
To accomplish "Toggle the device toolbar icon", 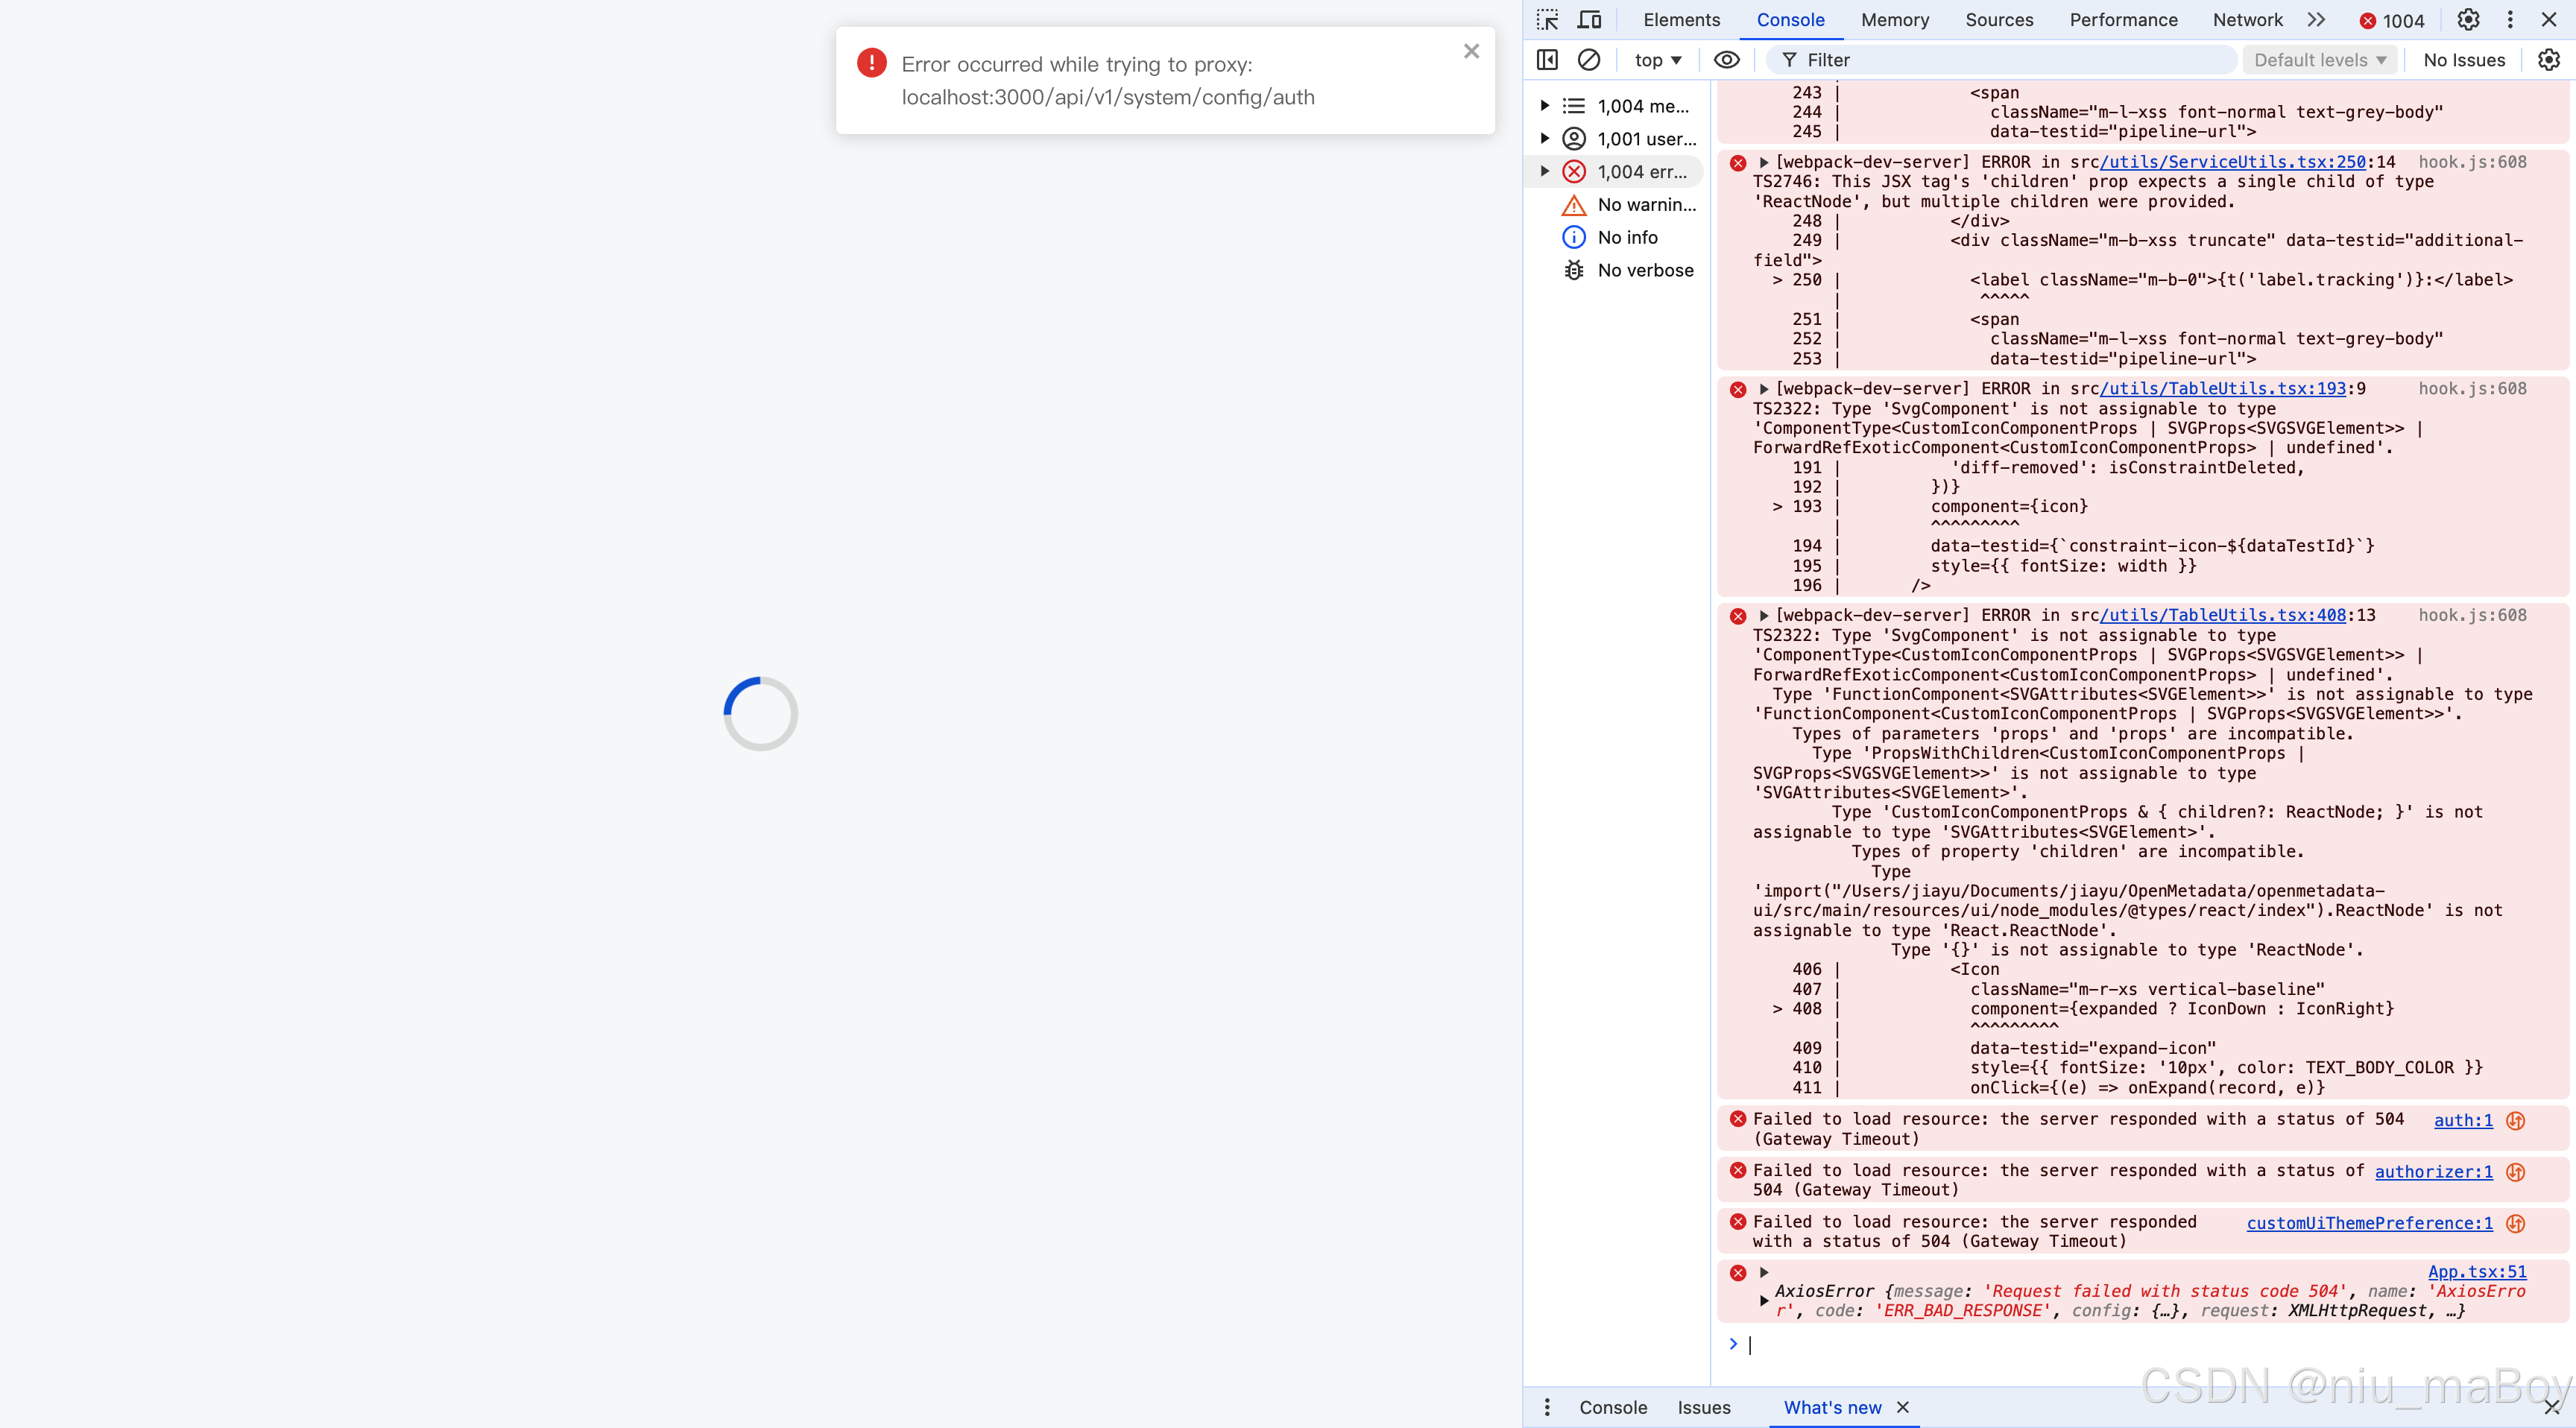I will [1589, 20].
